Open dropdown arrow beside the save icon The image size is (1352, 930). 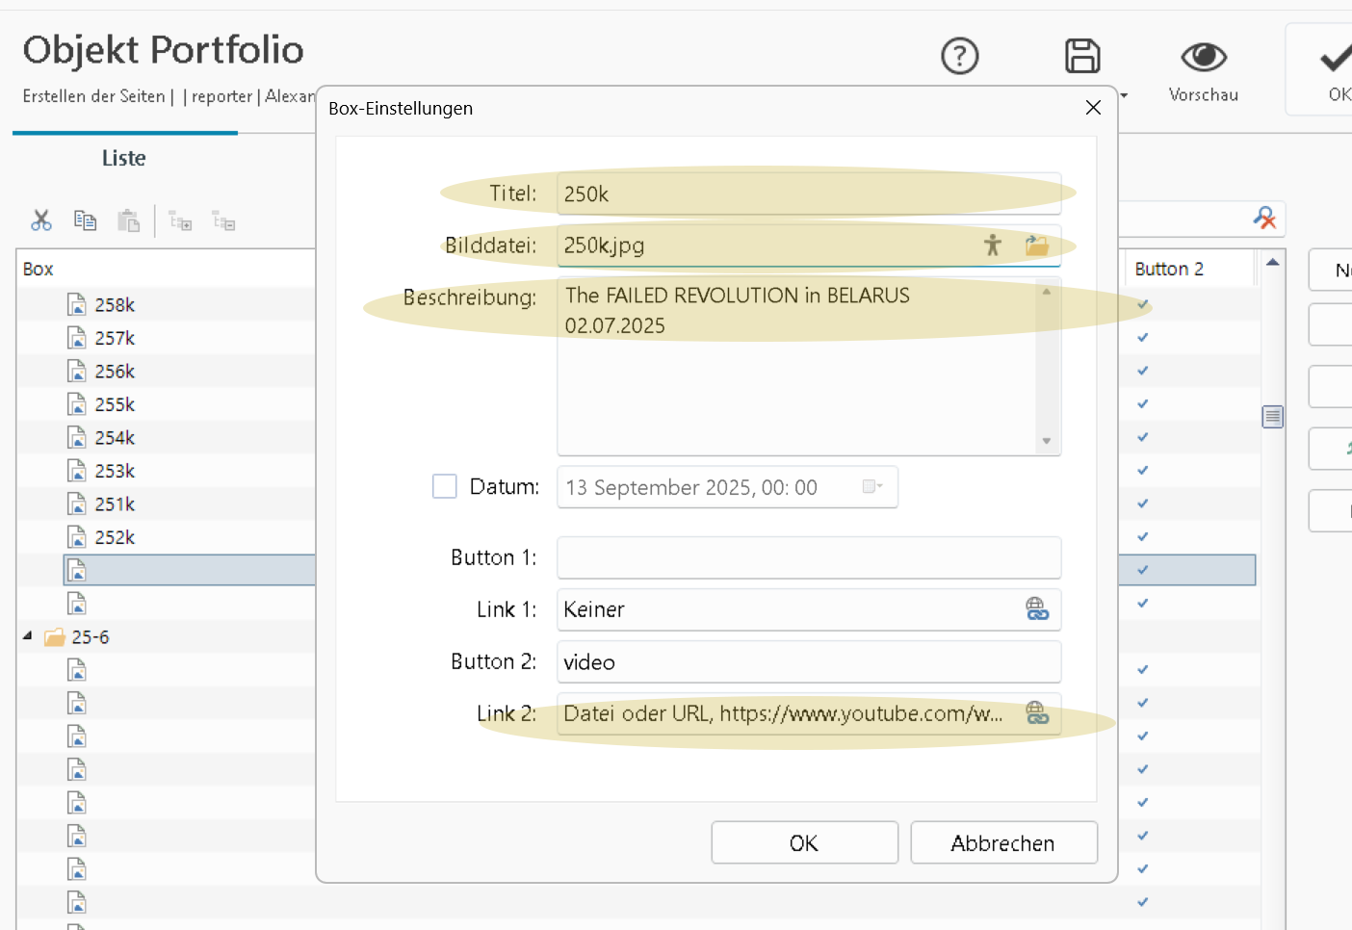pos(1123,95)
